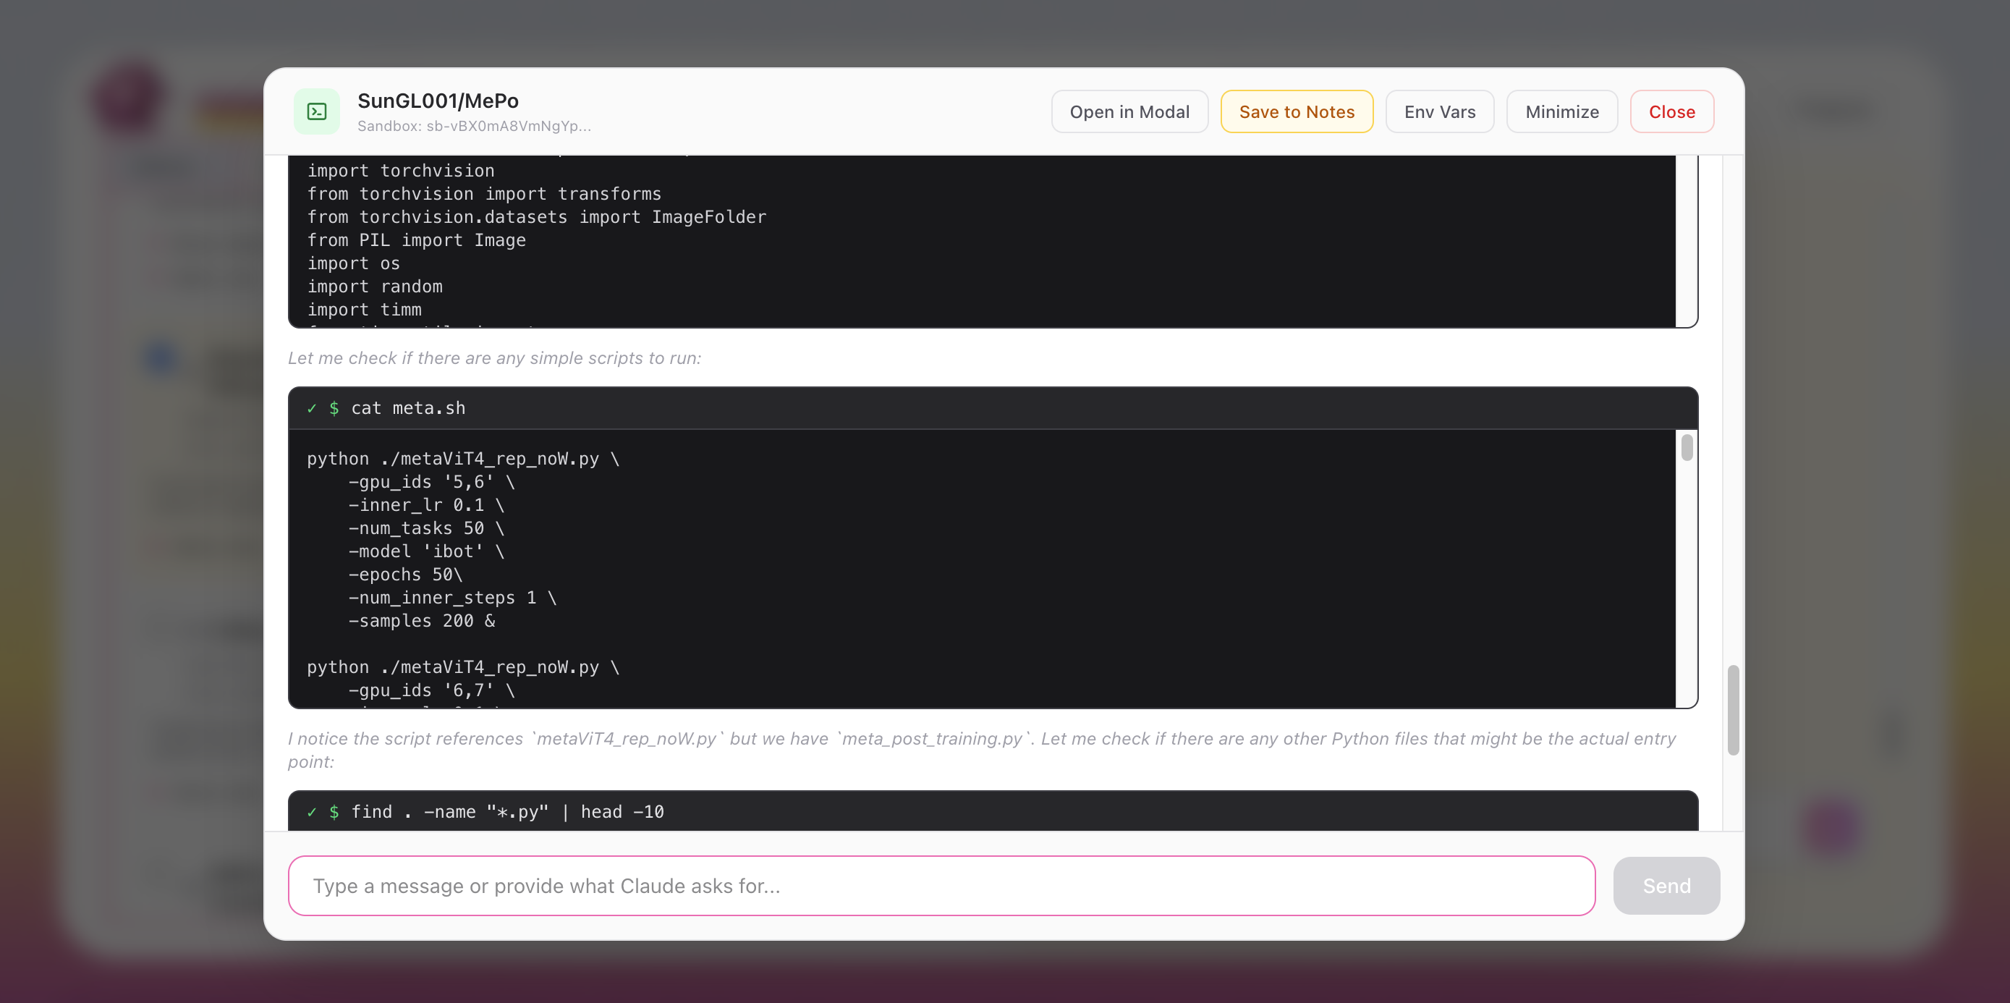Click the Sandbox ID text under the title
The height and width of the screenshot is (1003, 2010).
pyautogui.click(x=474, y=126)
